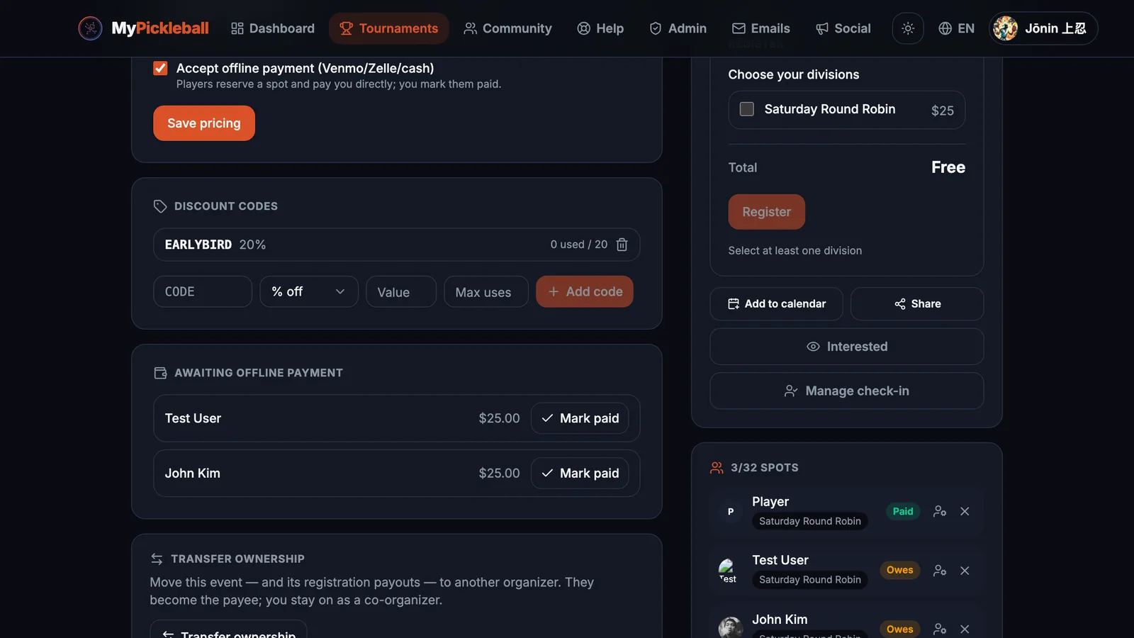Click the Awaiting Offline Payment wallet icon
This screenshot has width=1134, height=638.
160,373
